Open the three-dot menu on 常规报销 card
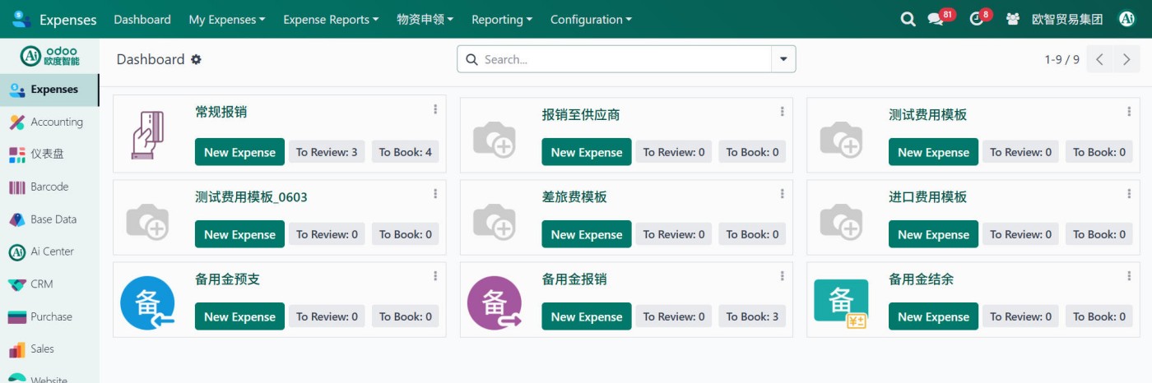This screenshot has width=1152, height=383. pyautogui.click(x=435, y=110)
